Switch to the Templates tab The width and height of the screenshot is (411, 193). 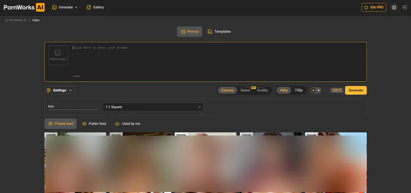[x=219, y=31]
